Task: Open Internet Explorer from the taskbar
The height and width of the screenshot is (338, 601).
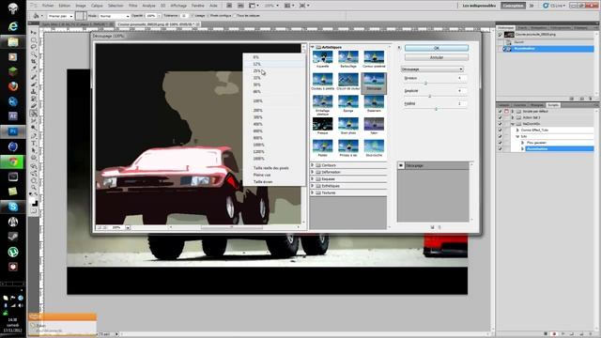Action: coord(13,26)
